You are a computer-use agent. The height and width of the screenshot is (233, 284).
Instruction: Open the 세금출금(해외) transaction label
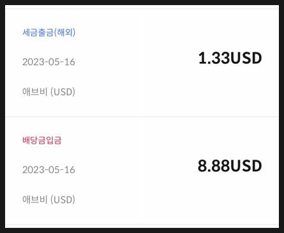(49, 33)
